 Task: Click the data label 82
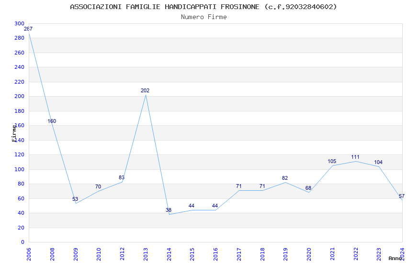tap(285, 178)
